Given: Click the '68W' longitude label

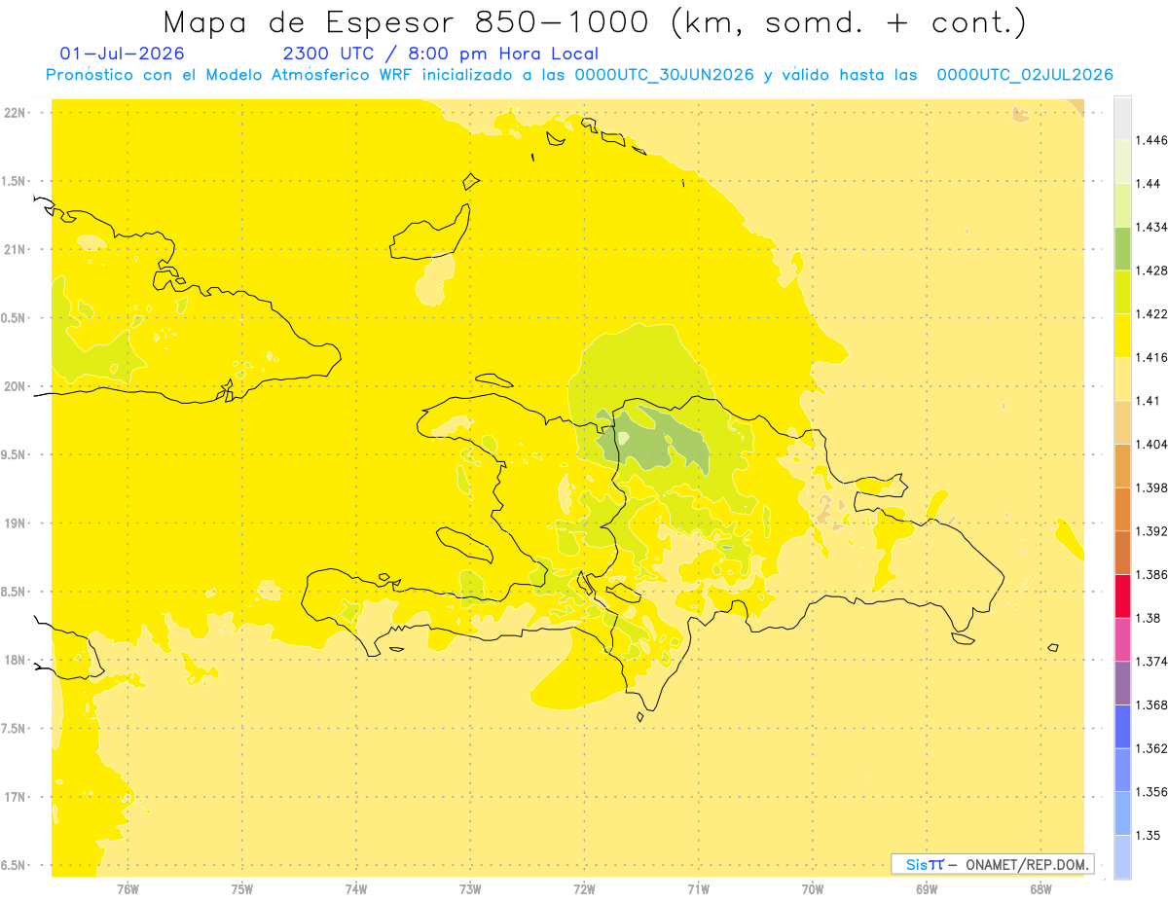Looking at the screenshot, I should [x=1040, y=888].
